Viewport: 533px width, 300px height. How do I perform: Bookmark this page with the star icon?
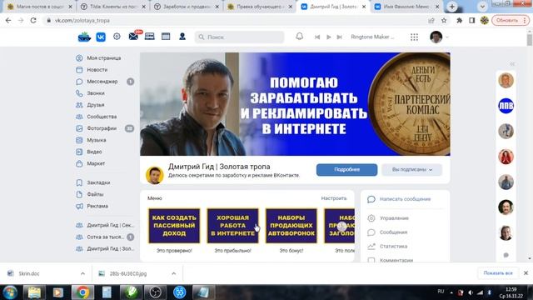click(x=444, y=20)
